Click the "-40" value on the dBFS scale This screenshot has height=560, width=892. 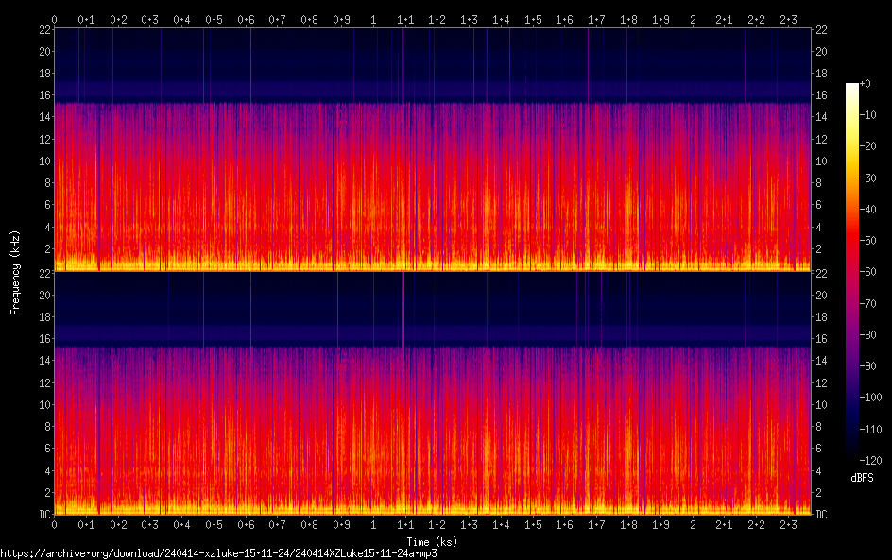tap(868, 210)
